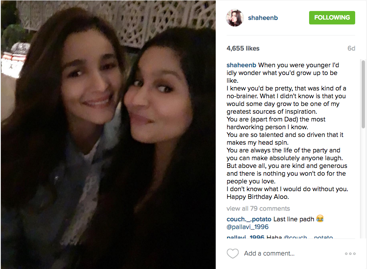Click the 'Happy Birthday Aloo.' caption line

[258, 197]
